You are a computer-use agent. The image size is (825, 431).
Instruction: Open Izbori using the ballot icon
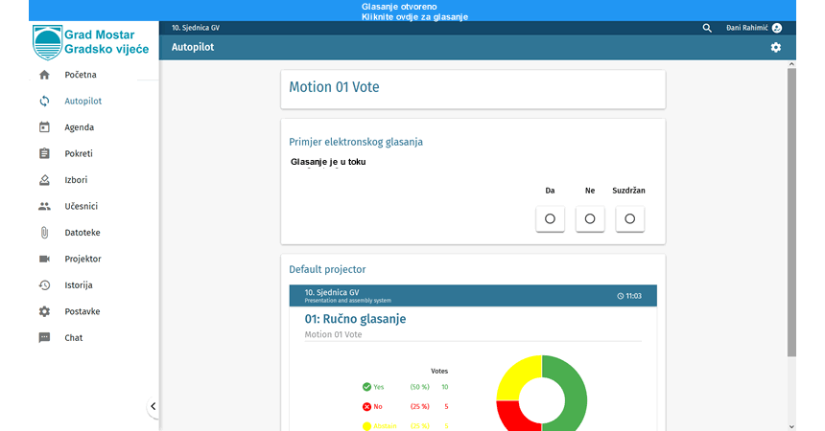(x=44, y=180)
